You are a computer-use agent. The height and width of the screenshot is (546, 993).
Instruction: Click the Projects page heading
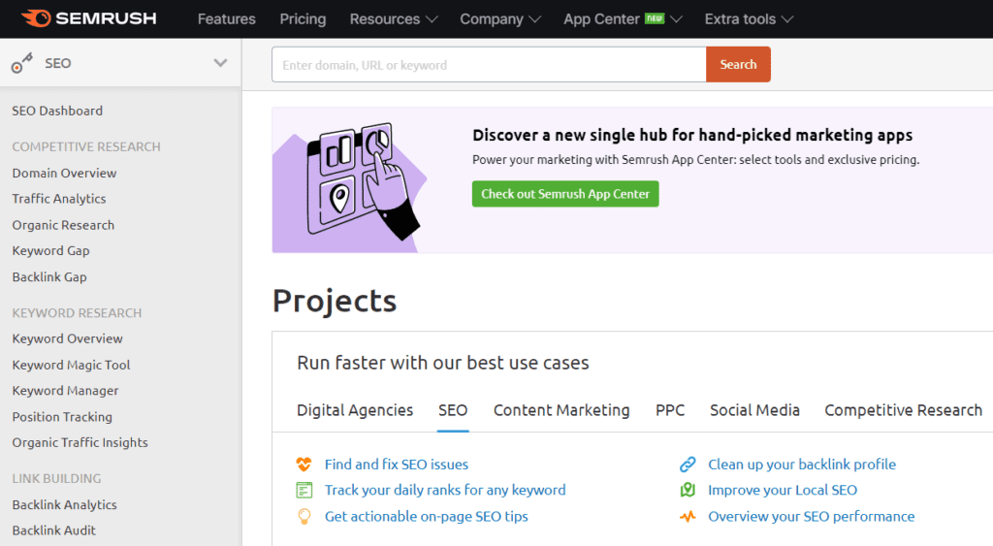click(x=335, y=301)
